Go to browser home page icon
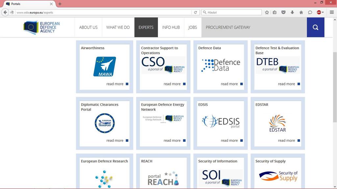Viewport: 337px width, 189px height. pyautogui.click(x=301, y=12)
